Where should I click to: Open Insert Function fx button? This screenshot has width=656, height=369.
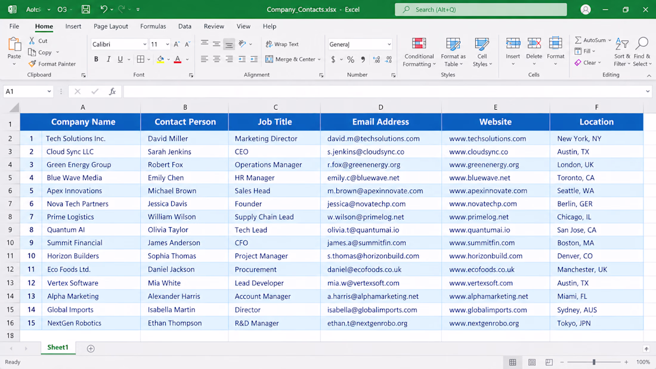point(112,91)
